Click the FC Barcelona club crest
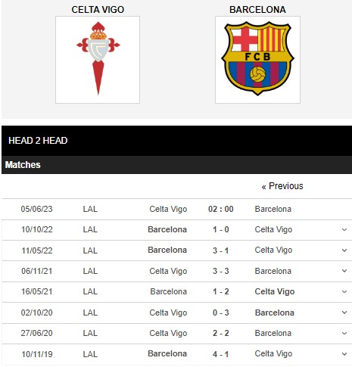 pyautogui.click(x=257, y=60)
